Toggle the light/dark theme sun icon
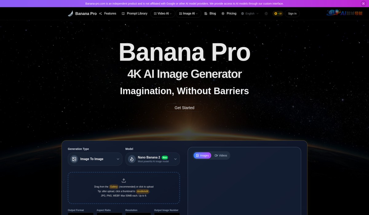The height and width of the screenshot is (215, 369). [x=266, y=13]
